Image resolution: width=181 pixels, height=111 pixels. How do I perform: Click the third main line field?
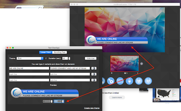tap(29, 80)
